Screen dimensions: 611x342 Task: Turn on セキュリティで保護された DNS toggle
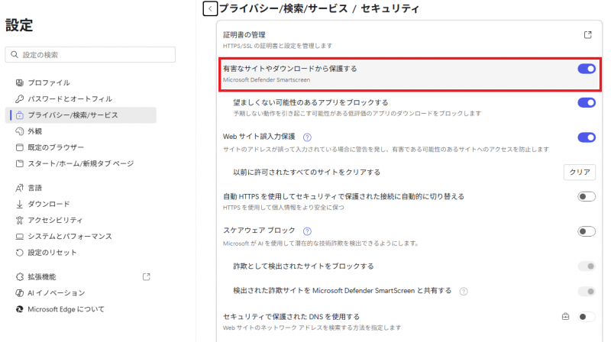(586, 316)
